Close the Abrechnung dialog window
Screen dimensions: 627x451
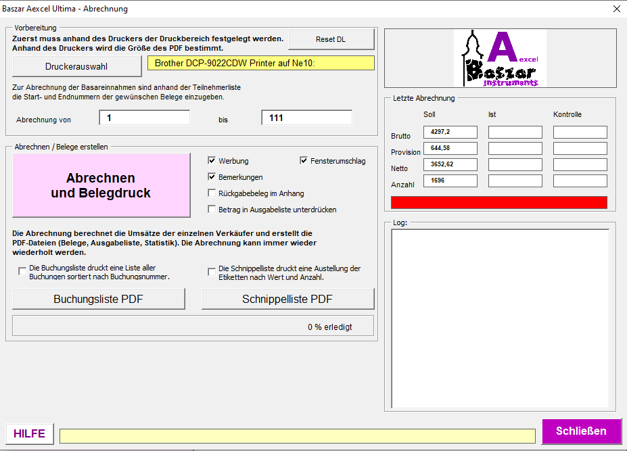[x=617, y=9]
